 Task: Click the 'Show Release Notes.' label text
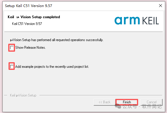click(30, 48)
